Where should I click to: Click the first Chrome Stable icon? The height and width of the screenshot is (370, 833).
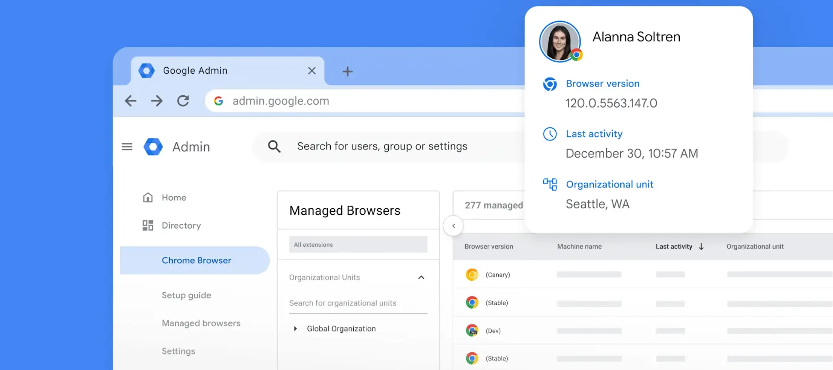(x=472, y=302)
